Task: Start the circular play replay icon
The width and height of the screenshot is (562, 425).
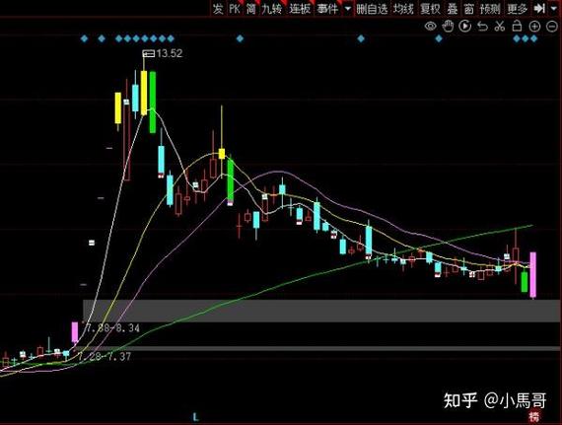Action: pyautogui.click(x=464, y=27)
